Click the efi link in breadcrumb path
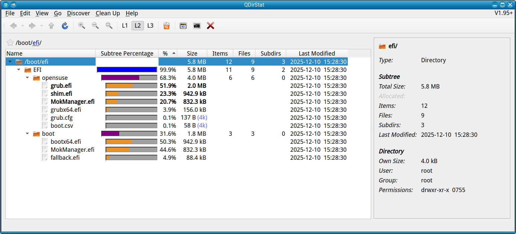This screenshot has width=516, height=234. 36,43
